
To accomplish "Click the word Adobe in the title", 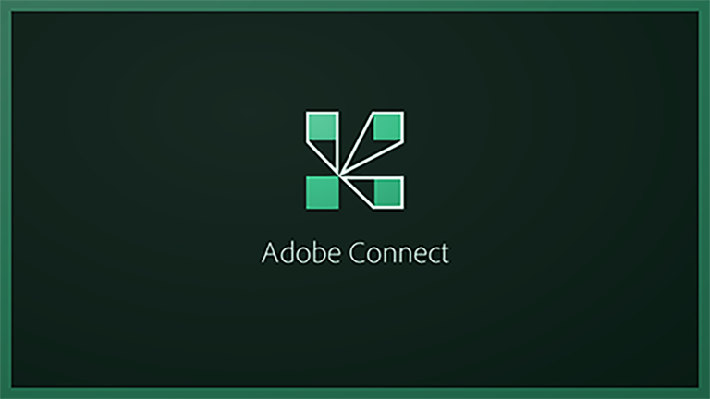I will tap(301, 252).
